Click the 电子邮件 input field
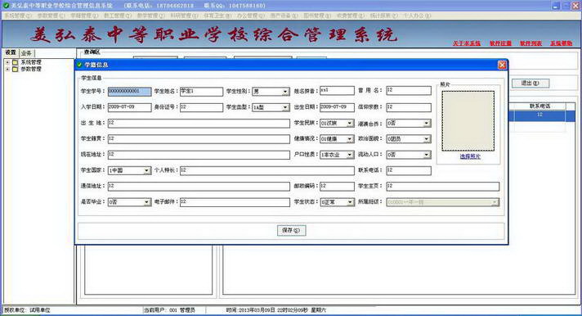The height and width of the screenshot is (316, 582). coord(235,202)
